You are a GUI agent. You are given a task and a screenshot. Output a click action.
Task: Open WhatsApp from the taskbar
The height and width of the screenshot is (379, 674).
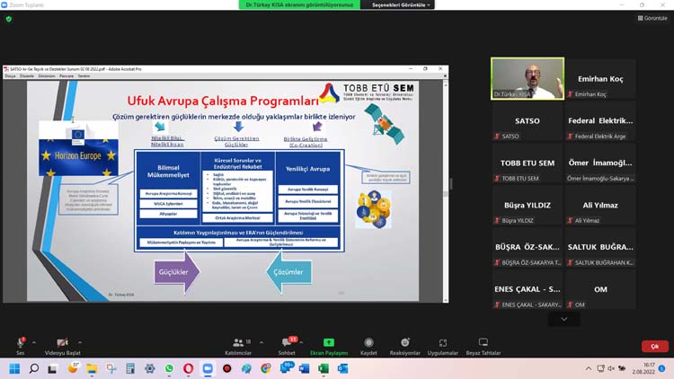(169, 368)
